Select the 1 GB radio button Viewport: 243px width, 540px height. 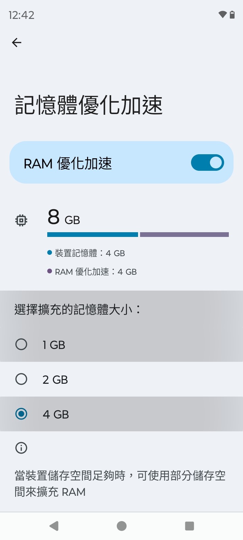pyautogui.click(x=21, y=345)
